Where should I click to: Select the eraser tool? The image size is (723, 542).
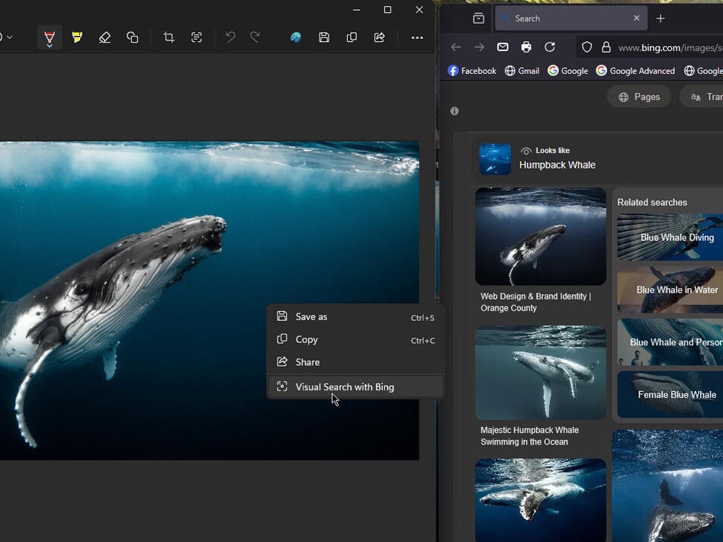point(104,37)
